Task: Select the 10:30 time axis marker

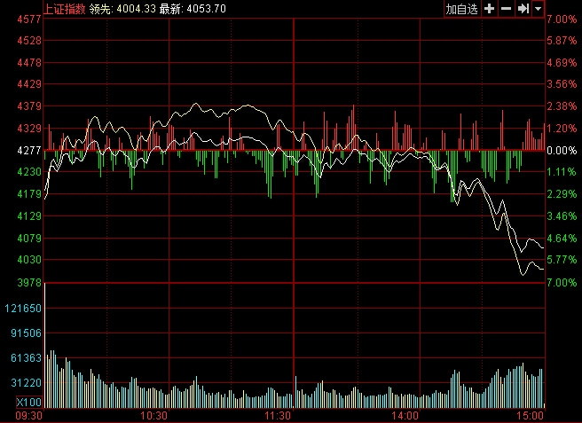Action: coord(154,415)
